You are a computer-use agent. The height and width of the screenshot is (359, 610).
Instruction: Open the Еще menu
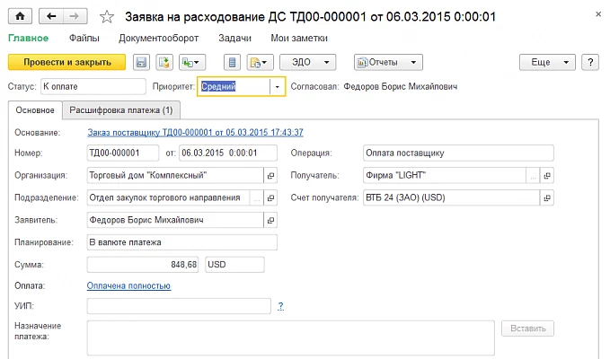pos(547,62)
